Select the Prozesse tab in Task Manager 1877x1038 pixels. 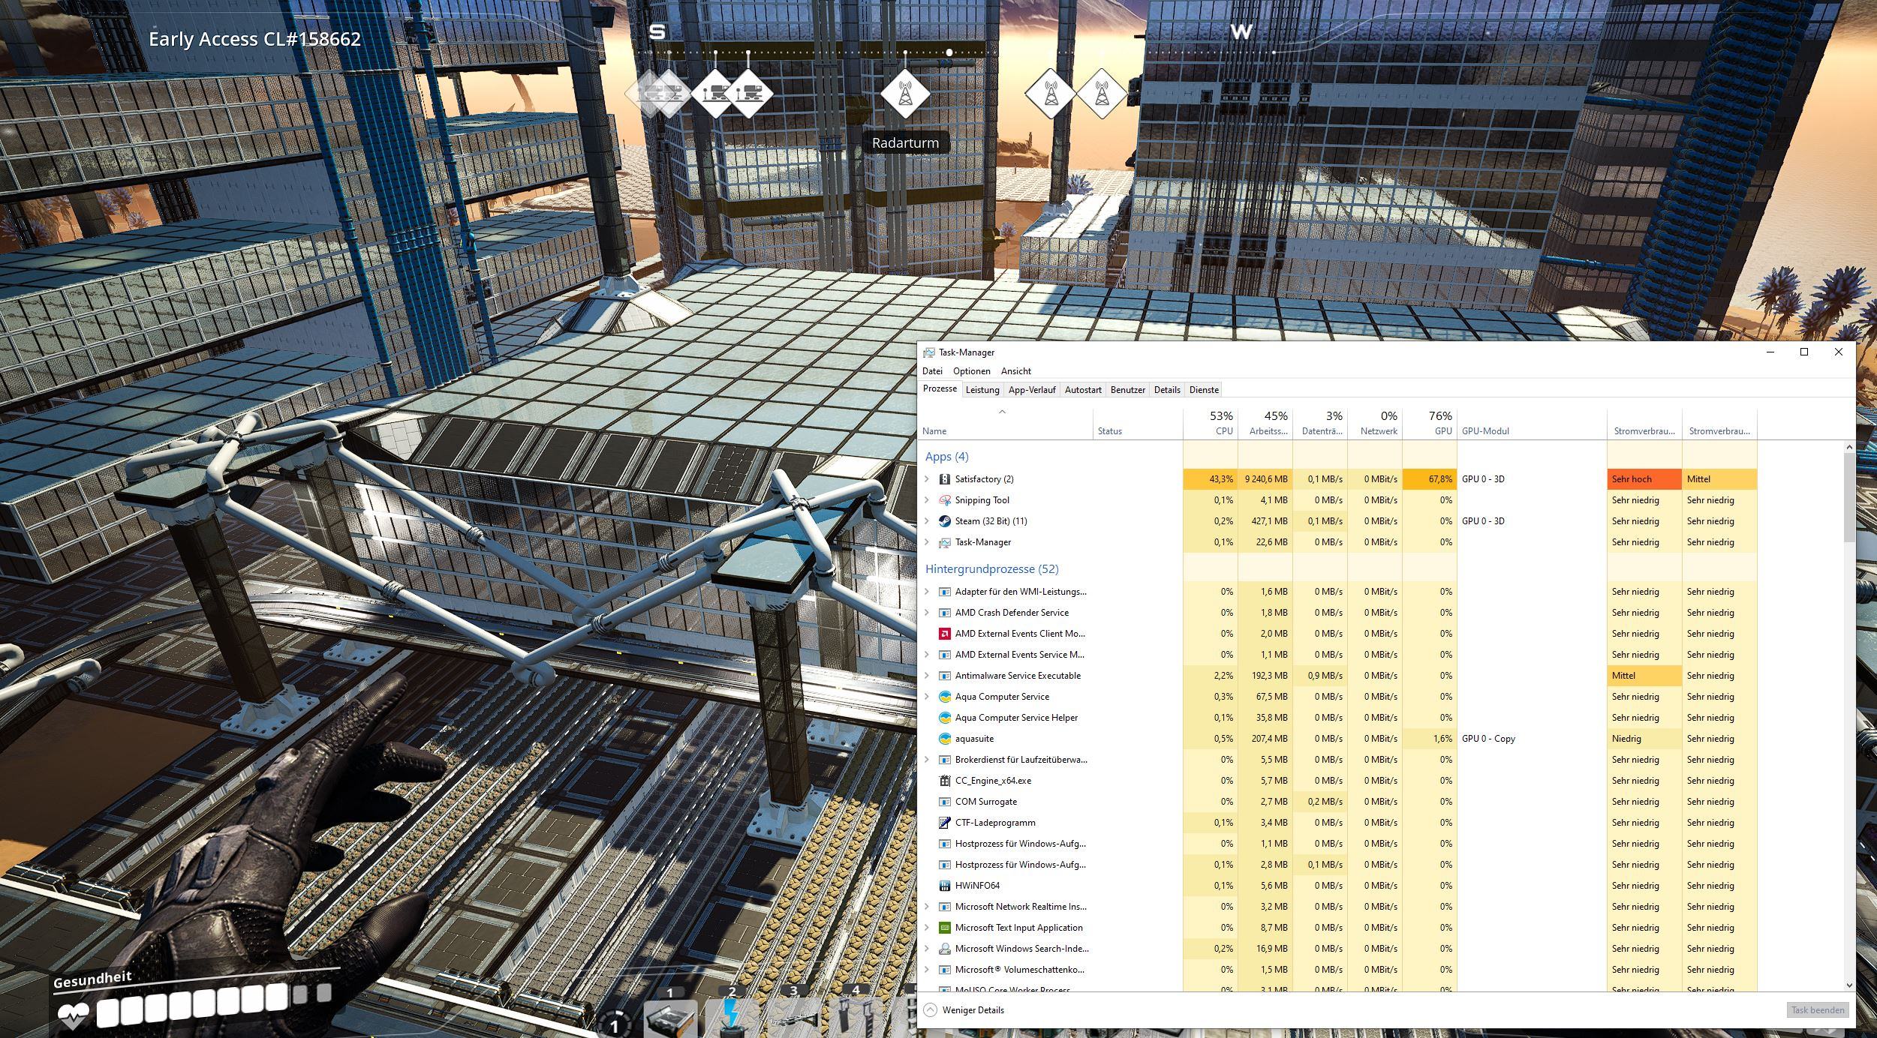click(x=940, y=388)
